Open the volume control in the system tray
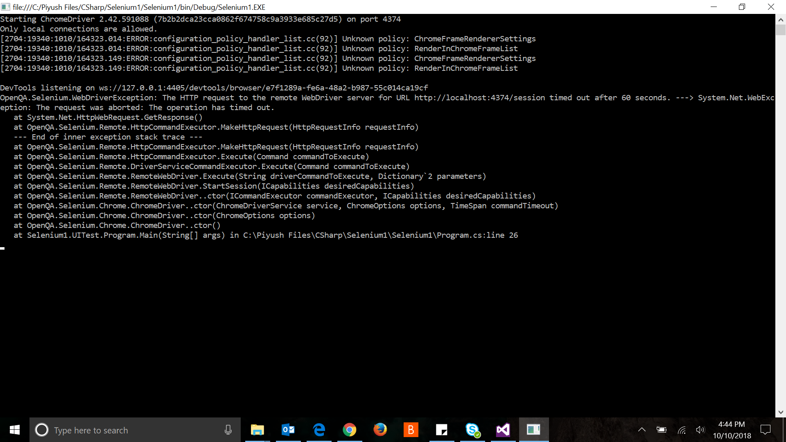 [700, 430]
